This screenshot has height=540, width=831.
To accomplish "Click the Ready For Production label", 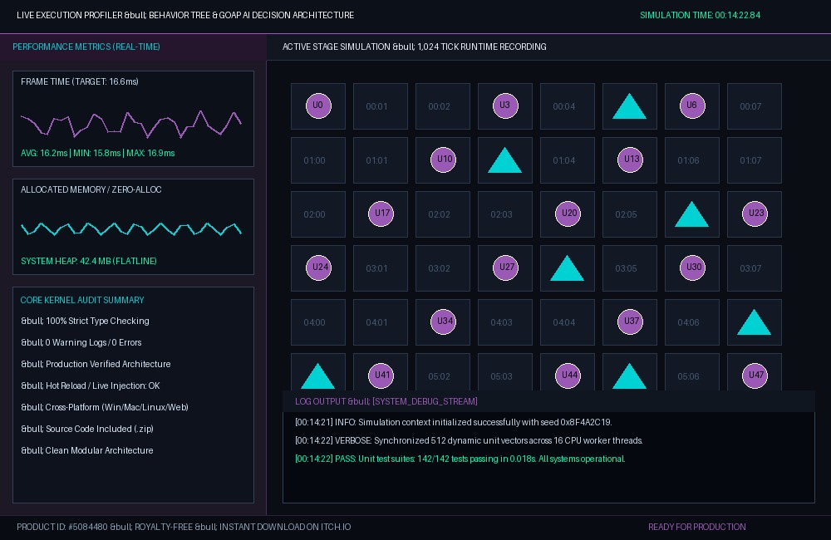I will pos(697,527).
